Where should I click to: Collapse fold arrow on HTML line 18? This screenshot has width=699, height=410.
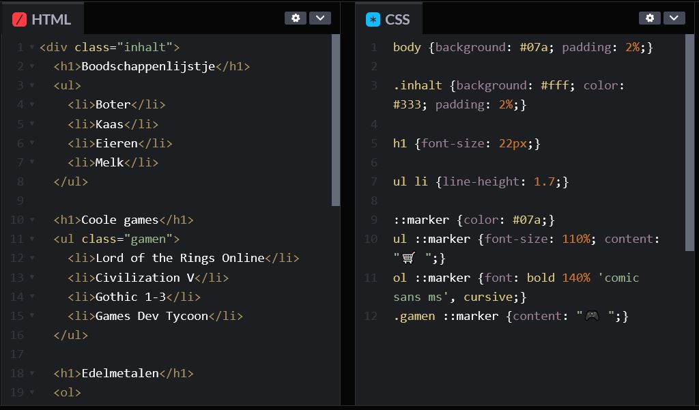point(32,372)
